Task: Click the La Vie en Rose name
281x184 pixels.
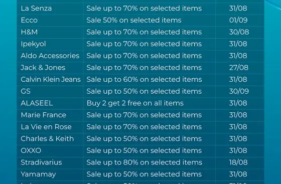Action: coord(46,127)
